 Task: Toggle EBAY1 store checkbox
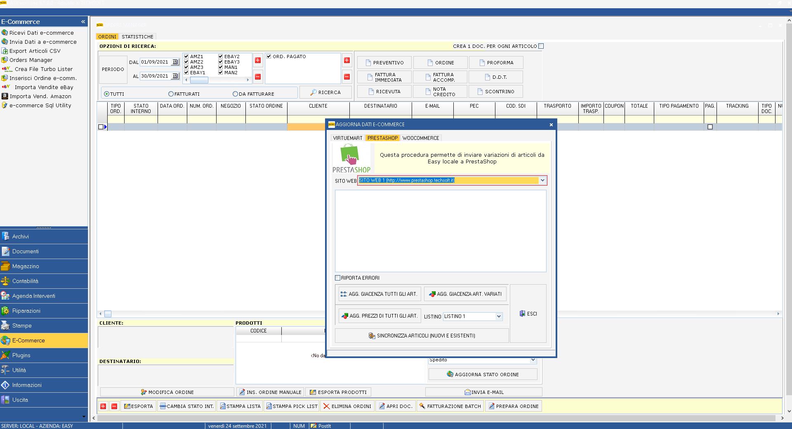(x=186, y=73)
